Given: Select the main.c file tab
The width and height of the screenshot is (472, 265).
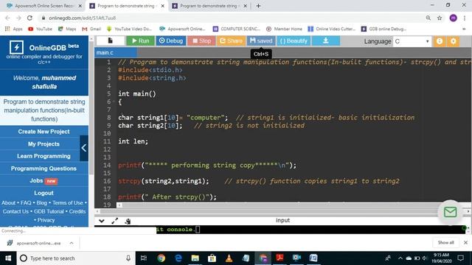Looking at the screenshot, I should (x=116, y=52).
